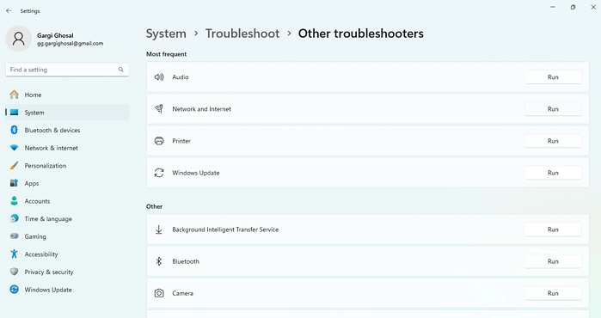Run the Audio troubleshooter
This screenshot has height=318, width=601.
pyautogui.click(x=553, y=77)
